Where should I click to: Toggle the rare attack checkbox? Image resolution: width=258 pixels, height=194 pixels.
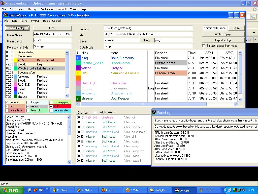[x=7, y=110]
